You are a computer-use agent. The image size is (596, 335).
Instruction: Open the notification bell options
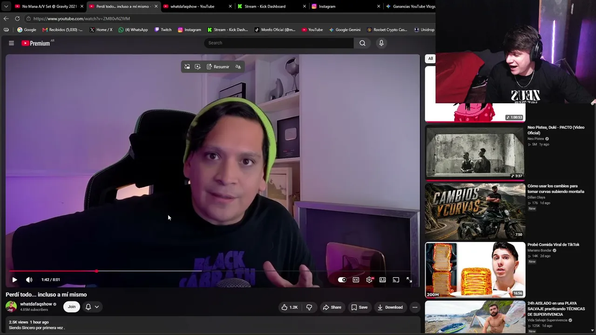point(88,307)
